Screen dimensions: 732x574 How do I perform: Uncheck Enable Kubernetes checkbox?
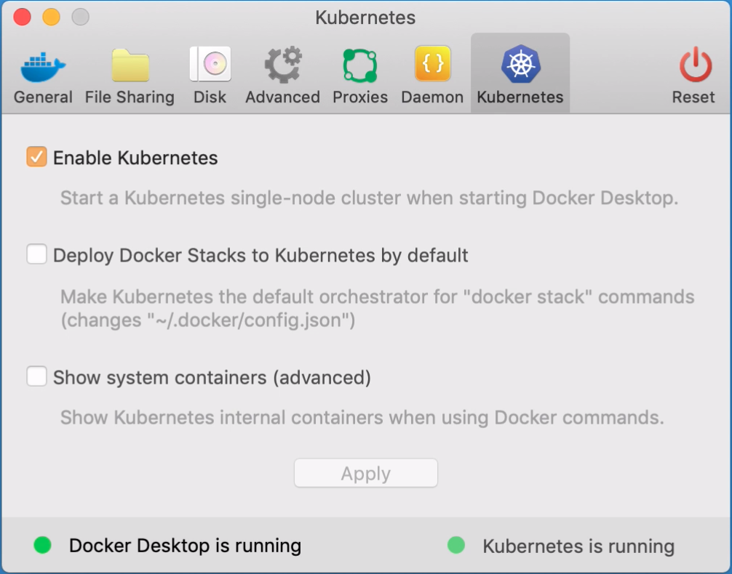(x=36, y=157)
